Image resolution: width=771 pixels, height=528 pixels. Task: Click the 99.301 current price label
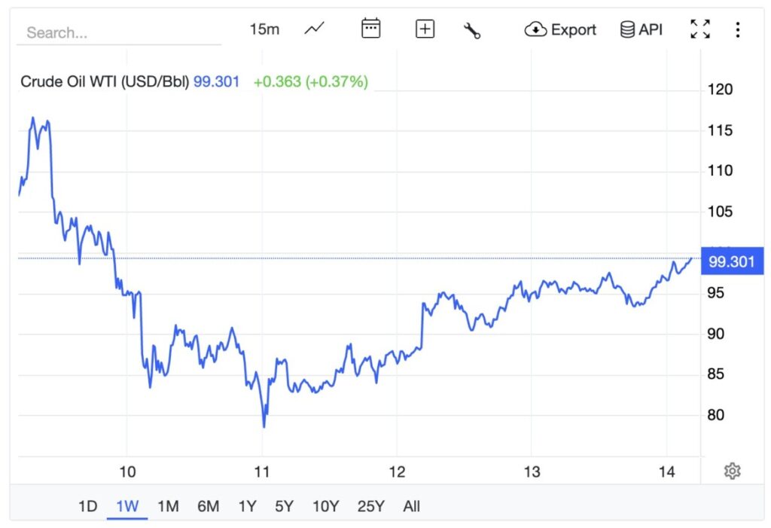(x=733, y=262)
